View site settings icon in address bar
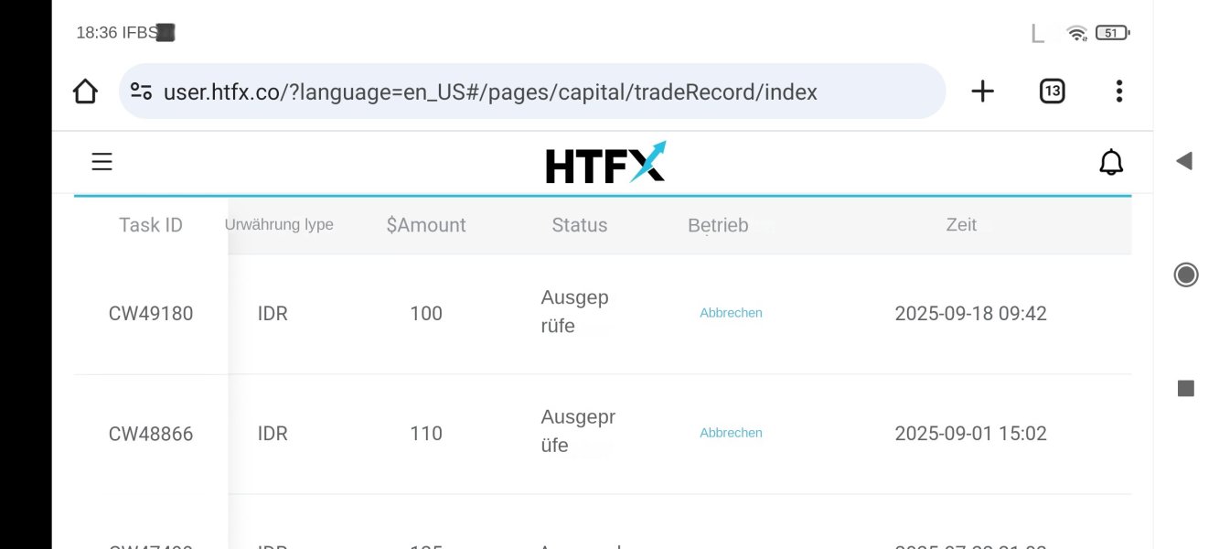The image size is (1219, 549). tap(141, 91)
